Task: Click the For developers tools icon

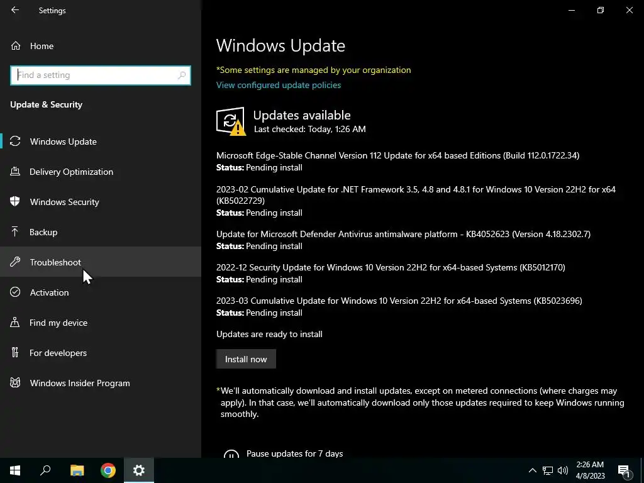Action: point(15,352)
